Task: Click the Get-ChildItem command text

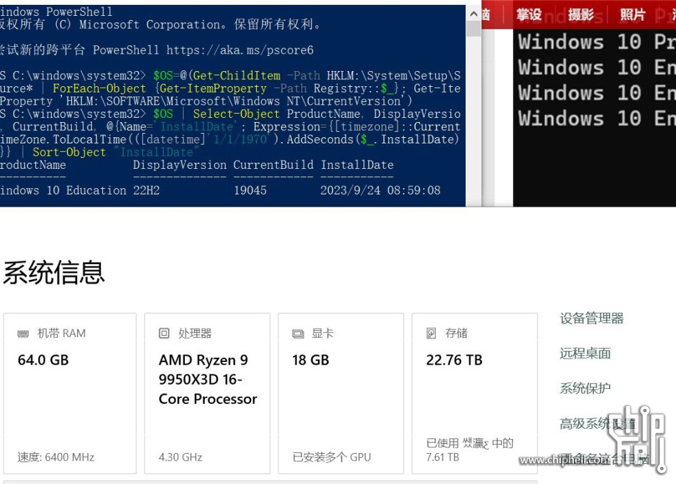Action: (237, 75)
